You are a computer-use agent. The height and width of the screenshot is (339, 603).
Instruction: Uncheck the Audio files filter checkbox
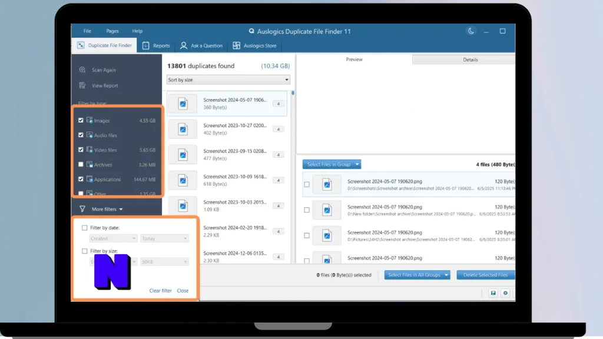[81, 135]
